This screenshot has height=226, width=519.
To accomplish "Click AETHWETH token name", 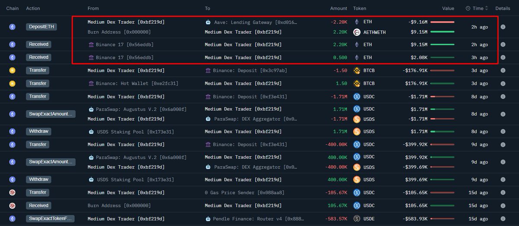I will click(375, 32).
